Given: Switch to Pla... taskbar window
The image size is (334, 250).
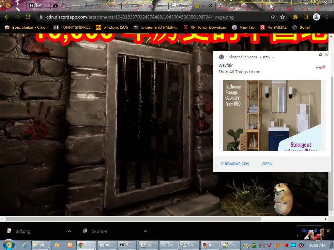Looking at the screenshot, I should click(x=190, y=245).
